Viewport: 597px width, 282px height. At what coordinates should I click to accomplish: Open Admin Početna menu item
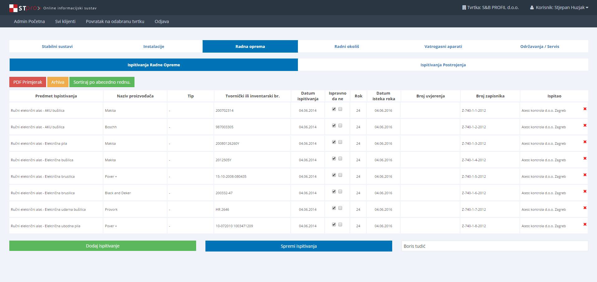(x=29, y=21)
